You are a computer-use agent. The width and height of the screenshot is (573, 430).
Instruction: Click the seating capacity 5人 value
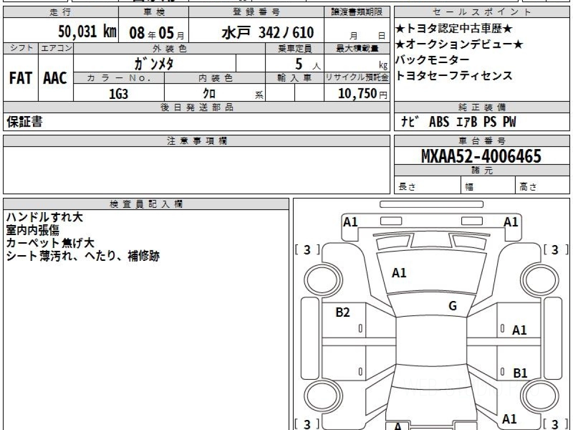click(308, 64)
